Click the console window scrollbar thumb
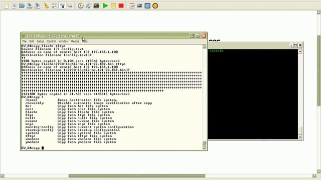This screenshot has height=180, width=321. [x=300, y=131]
